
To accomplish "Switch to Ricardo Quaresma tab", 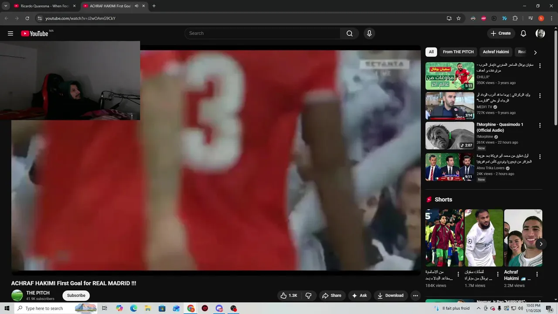I will pyautogui.click(x=45, y=6).
